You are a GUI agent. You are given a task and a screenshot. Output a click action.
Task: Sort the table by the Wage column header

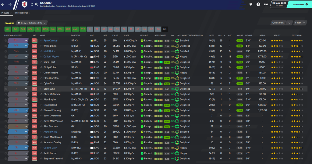coord(126,35)
